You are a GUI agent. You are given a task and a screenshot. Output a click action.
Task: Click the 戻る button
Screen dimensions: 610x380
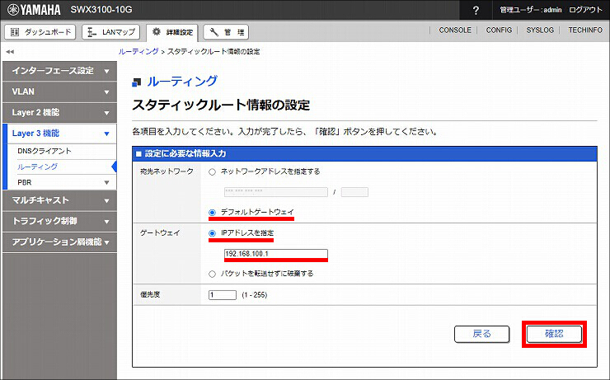pos(481,334)
